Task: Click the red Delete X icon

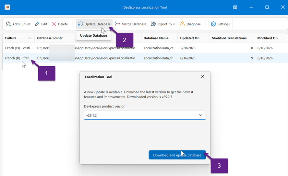Action: 54,24
